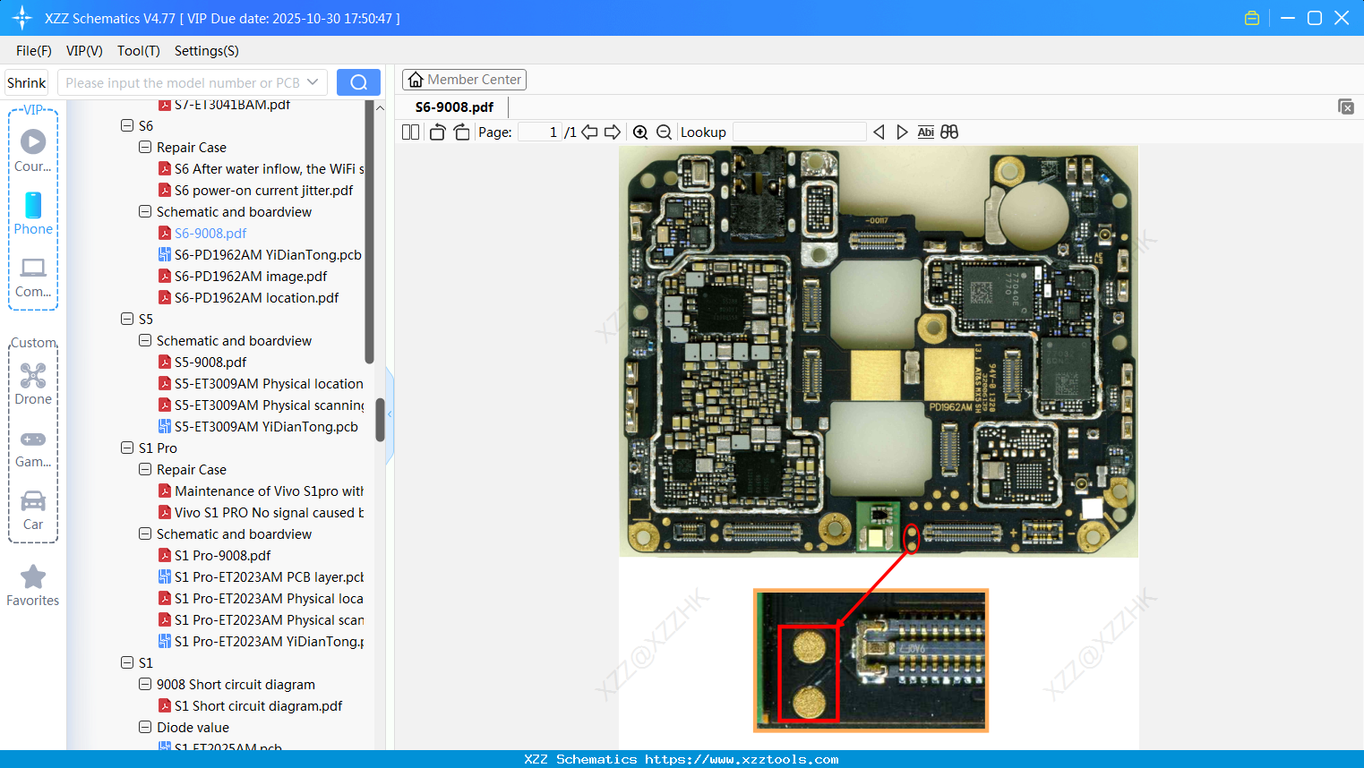Open the VIP(V) menu
Screen dimensions: 1364x768
click(x=84, y=51)
